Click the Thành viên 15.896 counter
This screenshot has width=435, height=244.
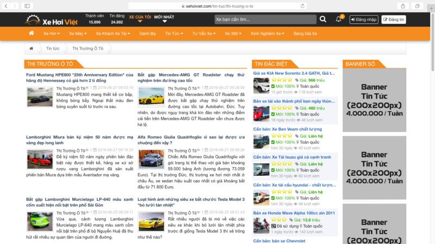click(95, 19)
